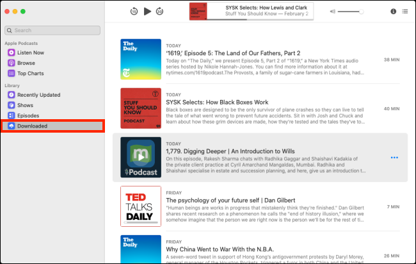Open The Daily artwork for 1619 episode
Screen dimensions: 416x264
[141, 59]
